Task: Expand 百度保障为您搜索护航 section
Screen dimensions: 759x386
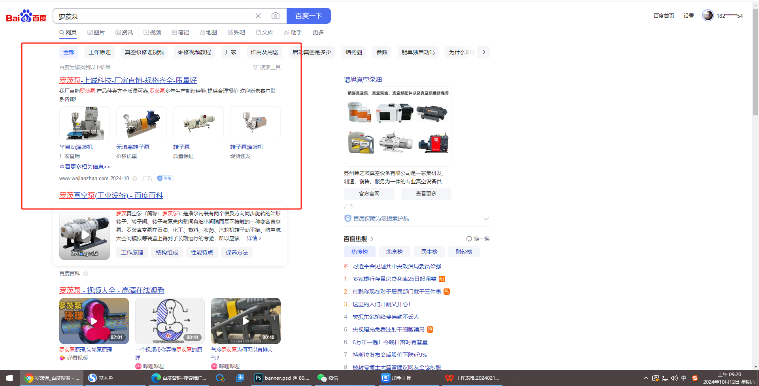Action: [486, 218]
